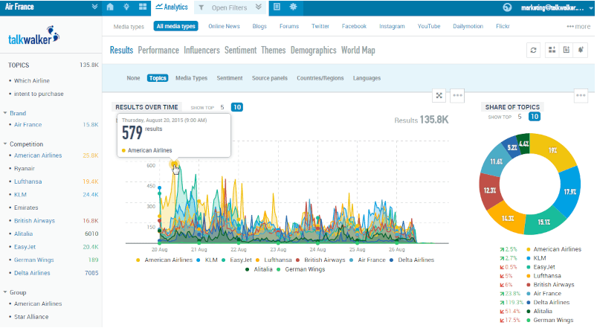Expand the Open Filters chevron
597x328 pixels.
click(x=258, y=7)
